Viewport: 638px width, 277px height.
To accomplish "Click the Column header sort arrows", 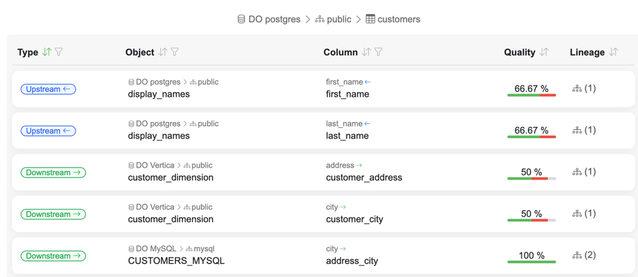I will (x=366, y=52).
